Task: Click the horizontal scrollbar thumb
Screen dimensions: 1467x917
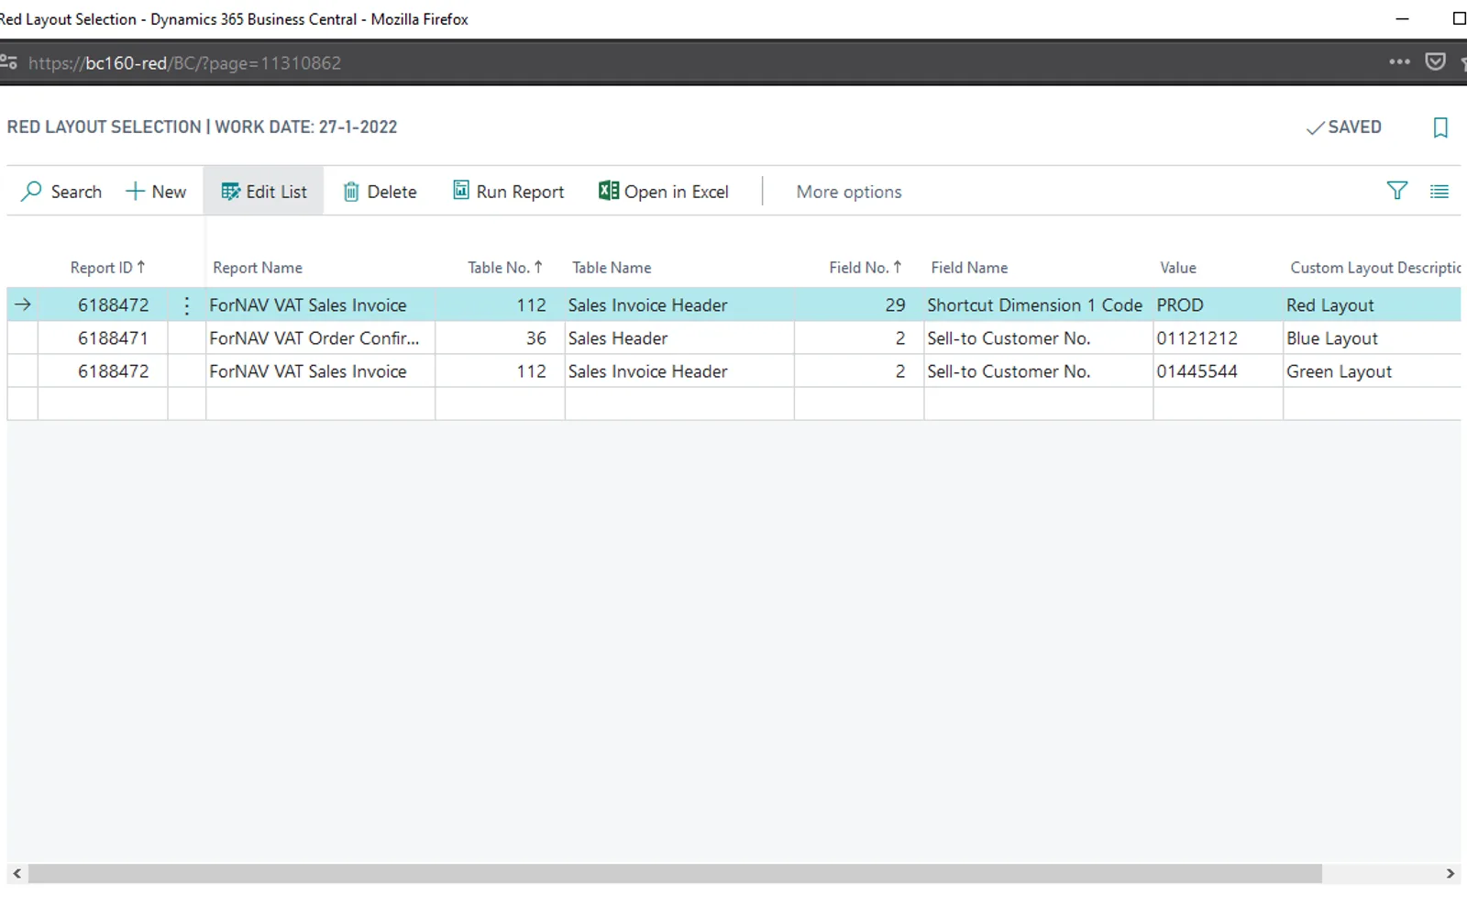Action: (675, 874)
